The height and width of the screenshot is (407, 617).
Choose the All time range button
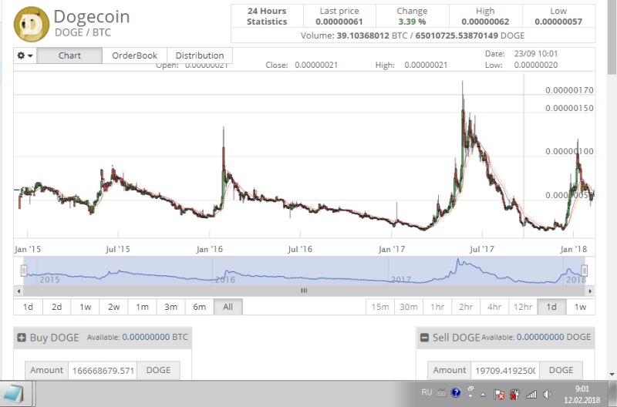click(228, 307)
